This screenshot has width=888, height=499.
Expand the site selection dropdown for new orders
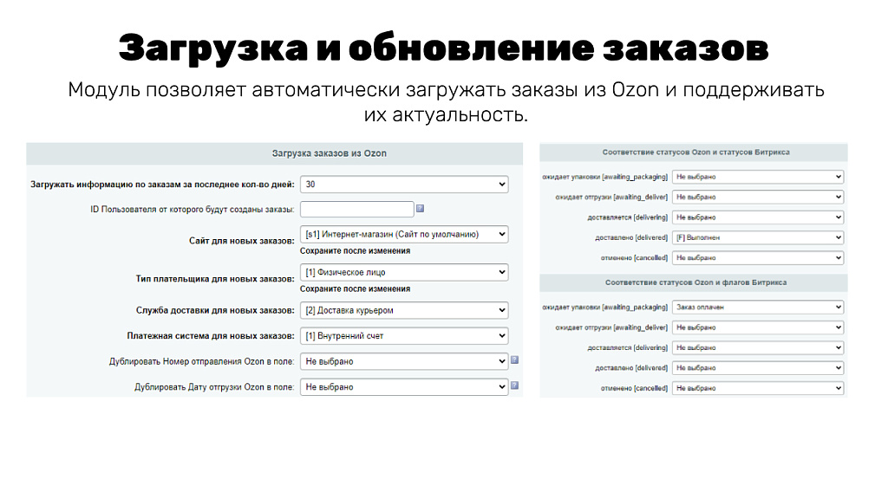[403, 234]
